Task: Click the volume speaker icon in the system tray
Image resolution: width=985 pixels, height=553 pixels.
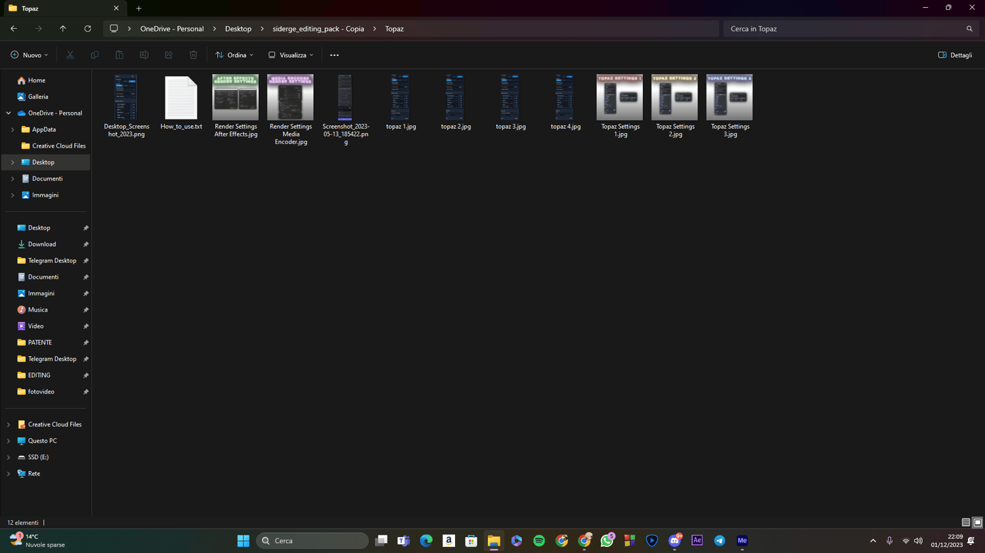Action: [x=918, y=541]
